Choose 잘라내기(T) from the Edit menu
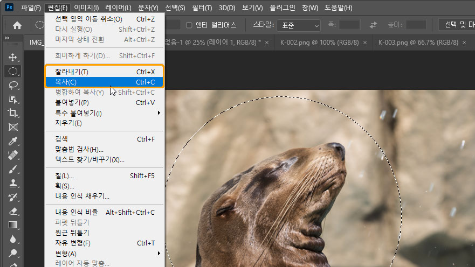 (105, 72)
